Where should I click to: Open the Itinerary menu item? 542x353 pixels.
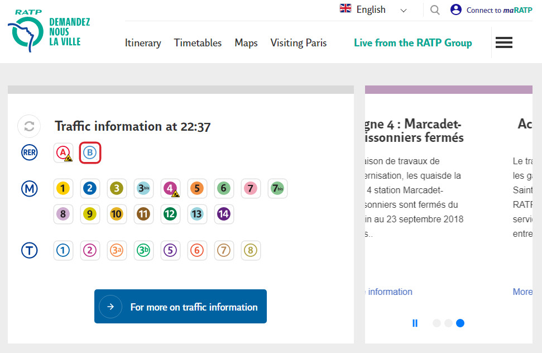click(143, 43)
